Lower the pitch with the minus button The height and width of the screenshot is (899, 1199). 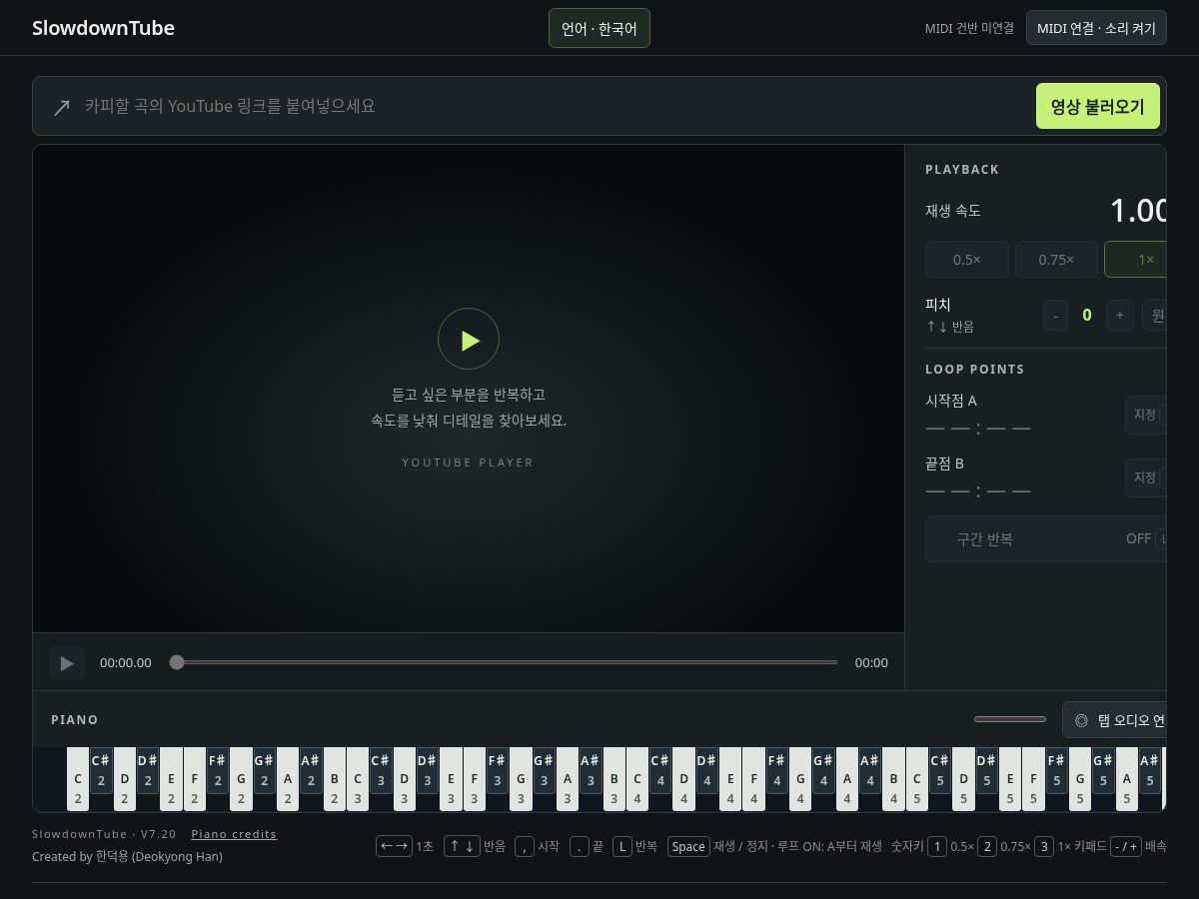click(1056, 315)
